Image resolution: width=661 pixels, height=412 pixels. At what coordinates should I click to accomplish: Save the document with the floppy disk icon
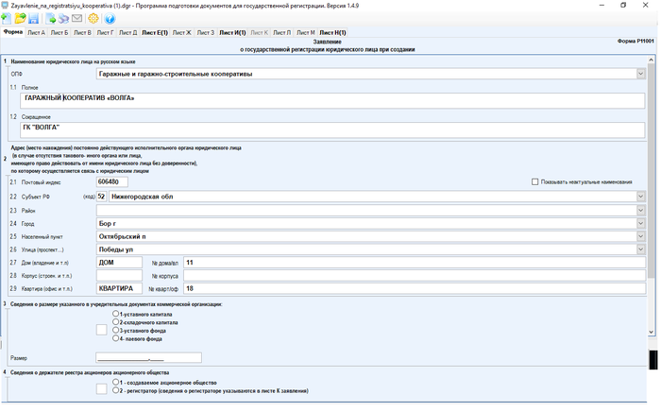point(35,18)
